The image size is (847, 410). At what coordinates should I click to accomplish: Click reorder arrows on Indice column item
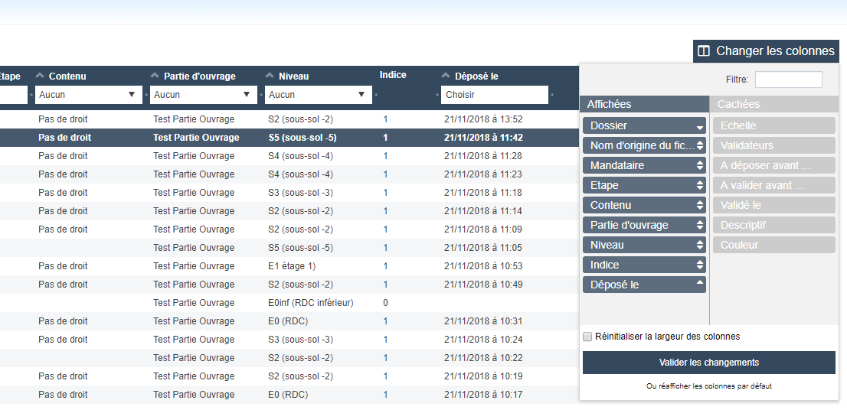click(699, 265)
